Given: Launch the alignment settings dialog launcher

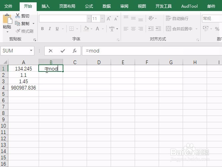Looking at the screenshot, I should (198, 40).
